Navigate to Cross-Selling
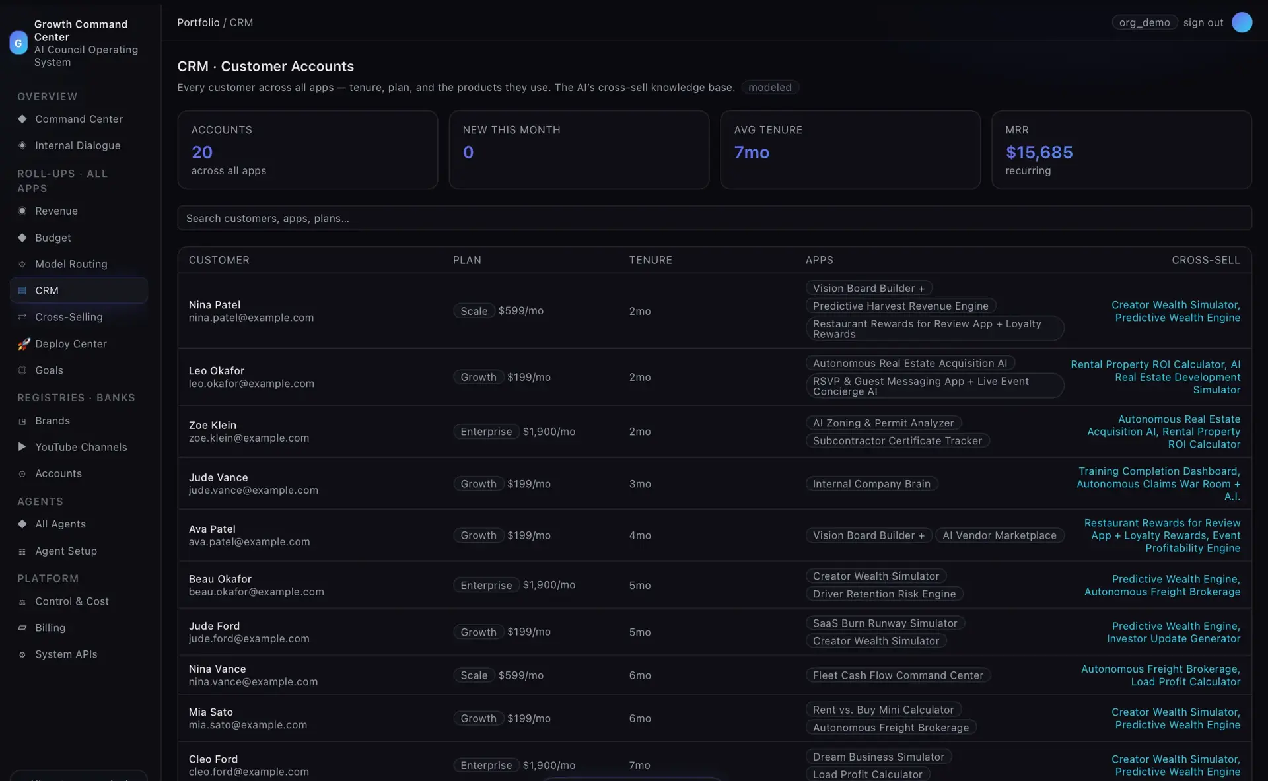The image size is (1268, 781). click(79, 317)
